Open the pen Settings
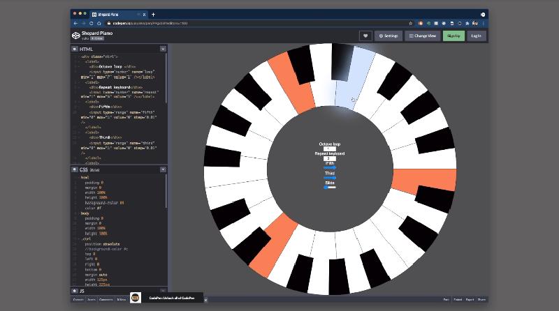This screenshot has height=311, width=559. (x=388, y=36)
